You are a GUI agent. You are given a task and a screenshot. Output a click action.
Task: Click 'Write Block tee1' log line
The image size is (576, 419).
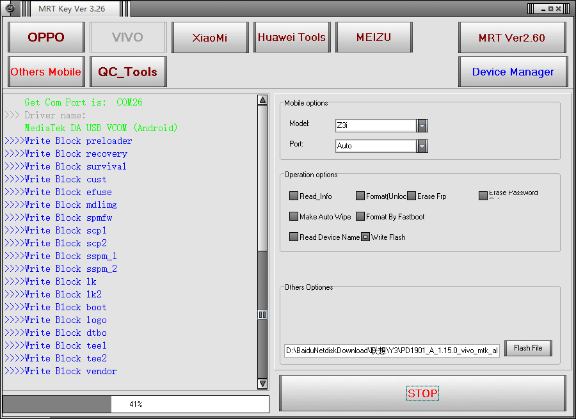[x=56, y=345]
